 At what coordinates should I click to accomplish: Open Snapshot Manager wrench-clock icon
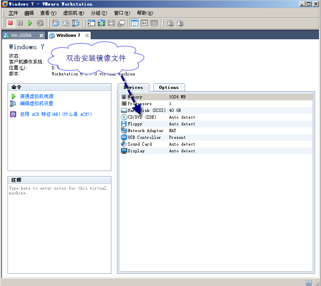pyautogui.click(x=76, y=23)
